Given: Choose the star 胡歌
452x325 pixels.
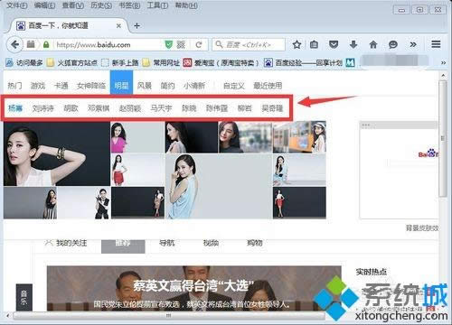Looking at the screenshot, I should 71,108.
